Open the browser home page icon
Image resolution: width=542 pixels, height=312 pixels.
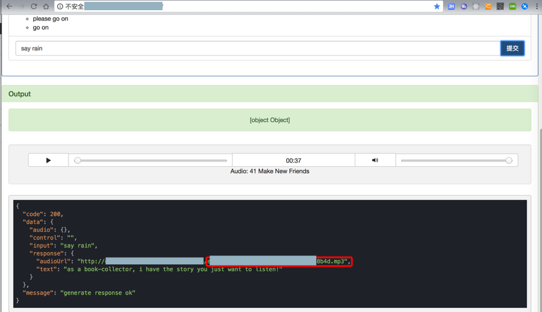click(x=46, y=6)
